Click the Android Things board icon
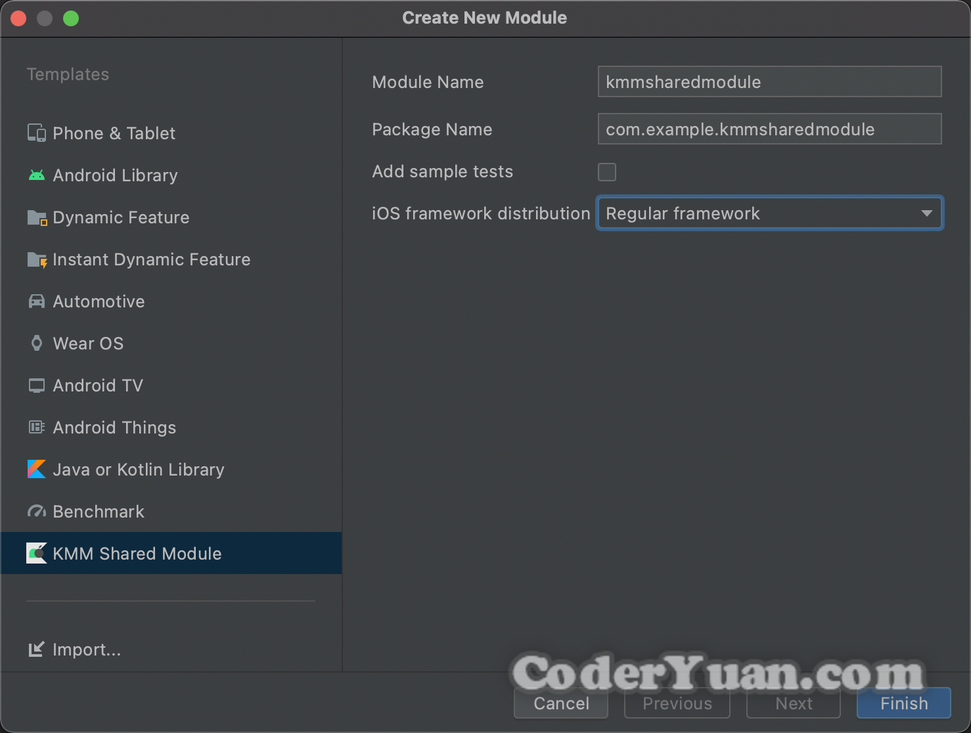Screen dimensions: 971x733 point(37,428)
